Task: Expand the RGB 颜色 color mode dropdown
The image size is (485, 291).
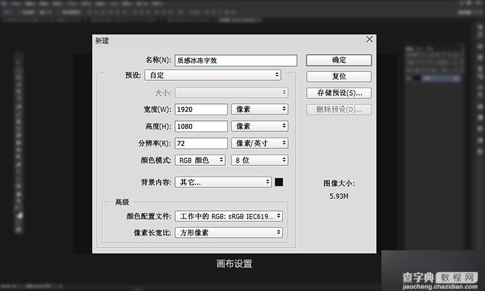Action: [200, 160]
